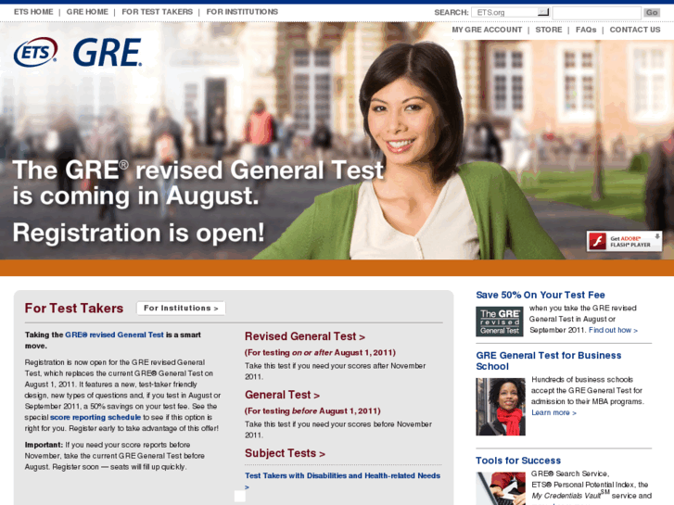Image resolution: width=674 pixels, height=505 pixels.
Task: Focus the search text field
Action: [597, 13]
